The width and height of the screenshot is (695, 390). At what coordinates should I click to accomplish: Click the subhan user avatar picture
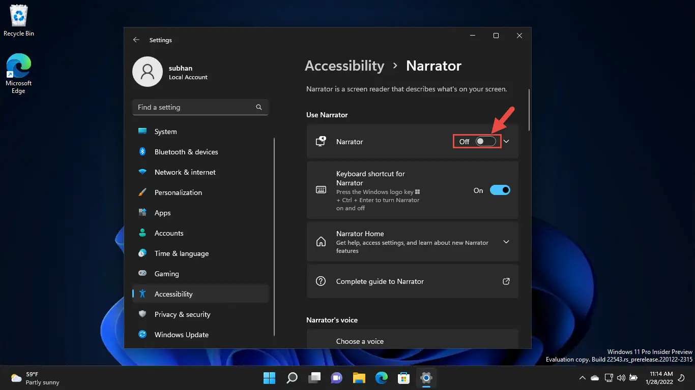148,72
